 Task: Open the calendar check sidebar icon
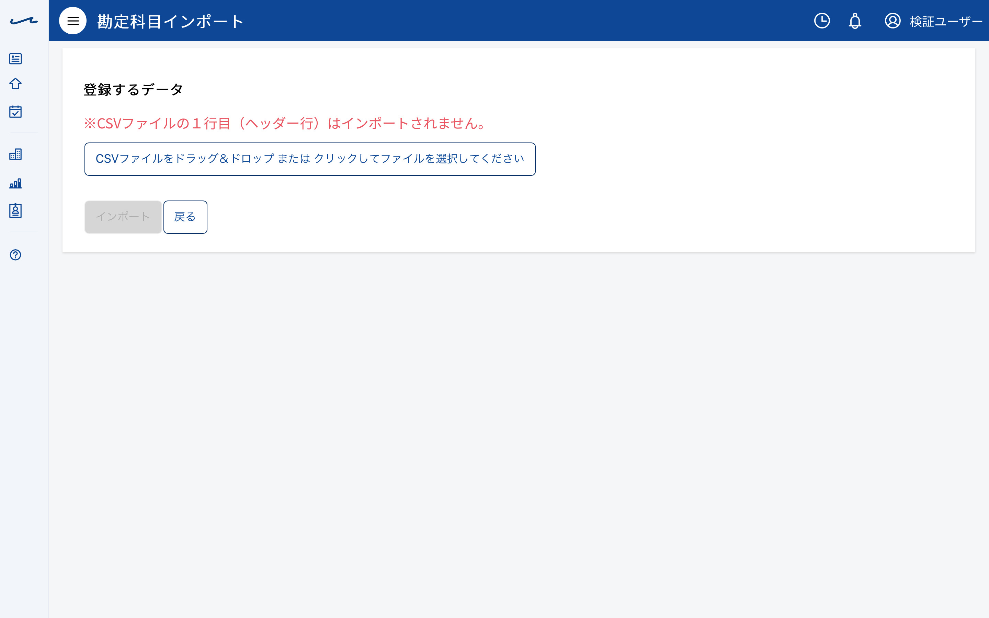[x=15, y=112]
